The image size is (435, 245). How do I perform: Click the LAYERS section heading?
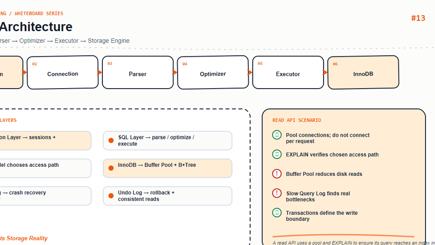(x=8, y=120)
